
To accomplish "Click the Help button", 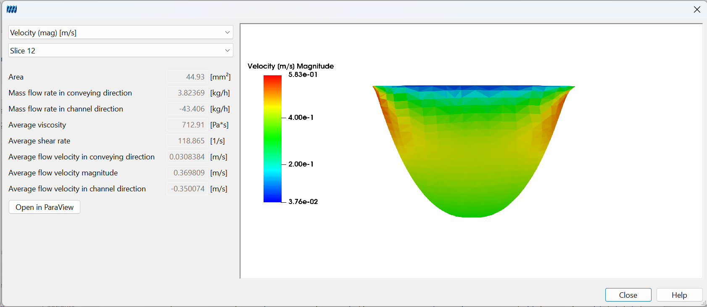I will pyautogui.click(x=679, y=295).
